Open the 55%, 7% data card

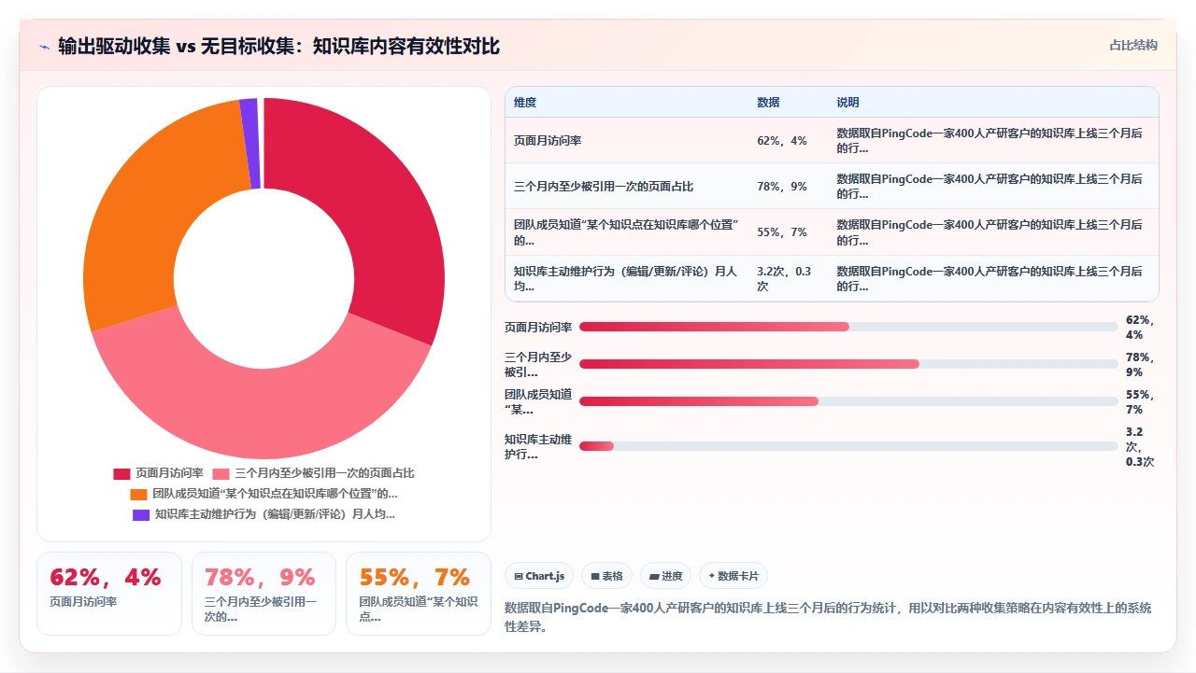click(419, 594)
